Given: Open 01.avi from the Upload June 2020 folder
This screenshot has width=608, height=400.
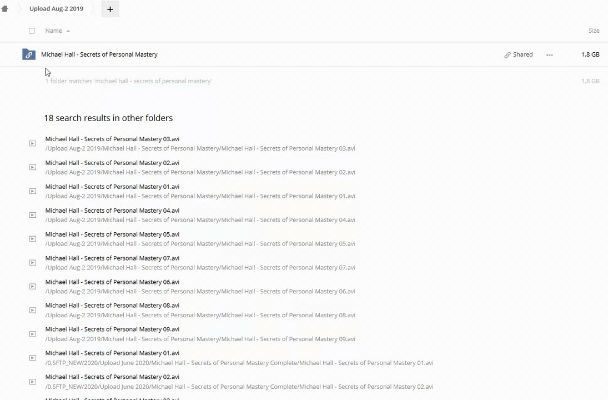Looking at the screenshot, I should coord(112,353).
